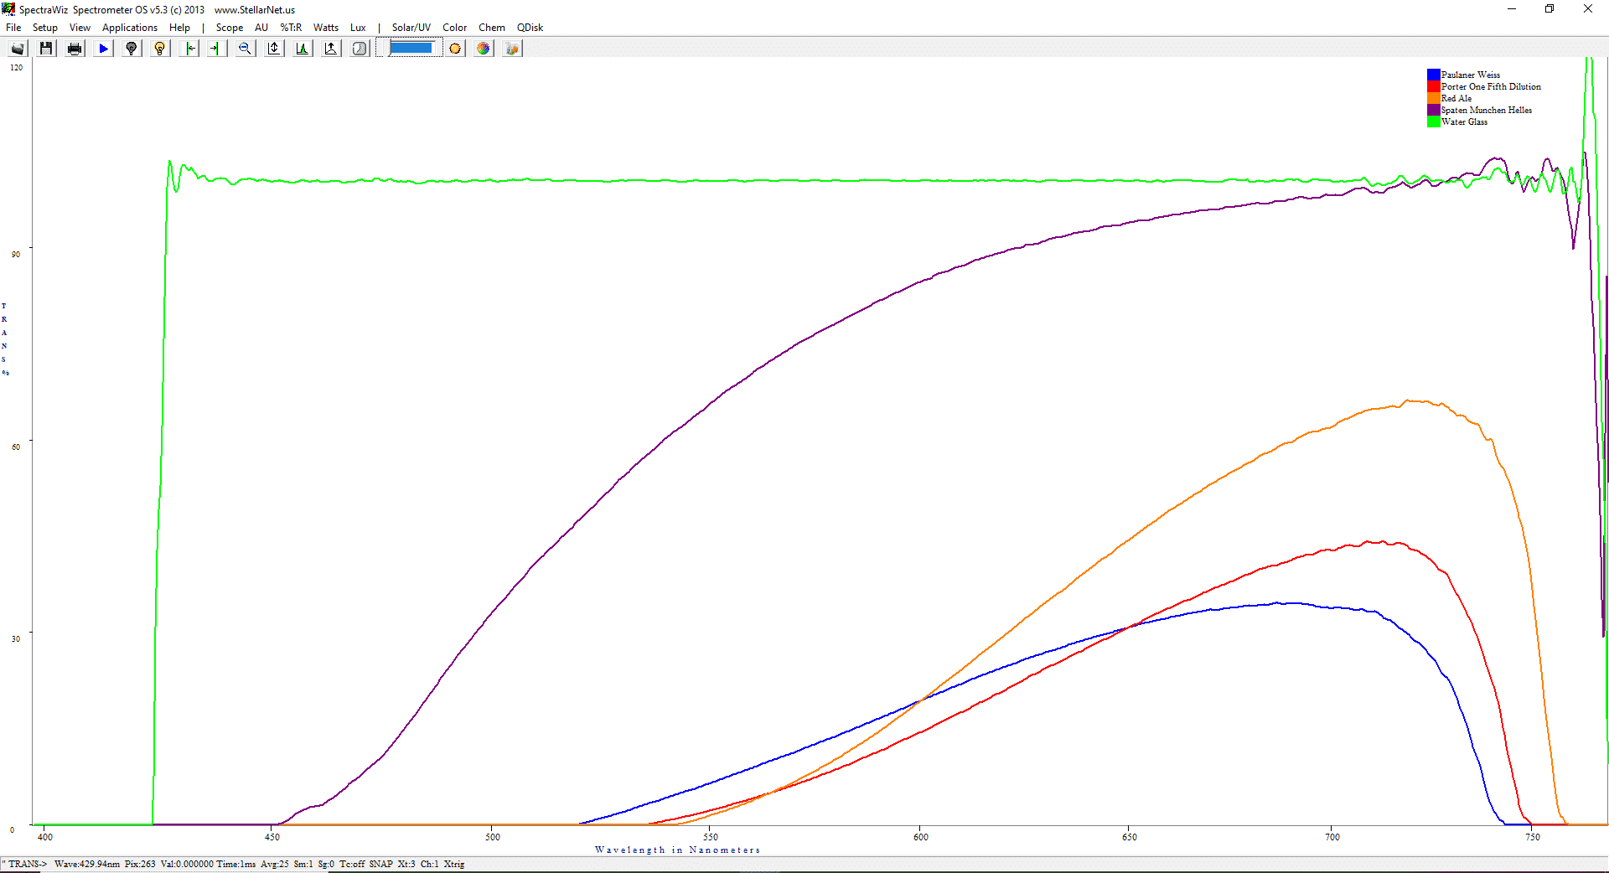
Task: Click the left cursor marker icon
Action: (x=189, y=49)
